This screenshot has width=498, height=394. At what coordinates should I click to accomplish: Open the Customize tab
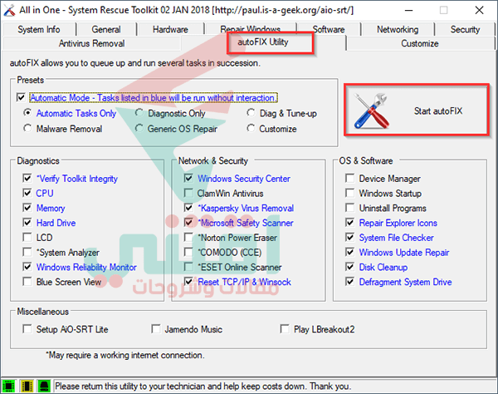point(419,43)
